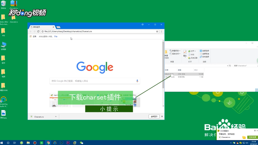Click the taskbar clock showing 23:38
The width and height of the screenshot is (258, 145).
pos(254,143)
